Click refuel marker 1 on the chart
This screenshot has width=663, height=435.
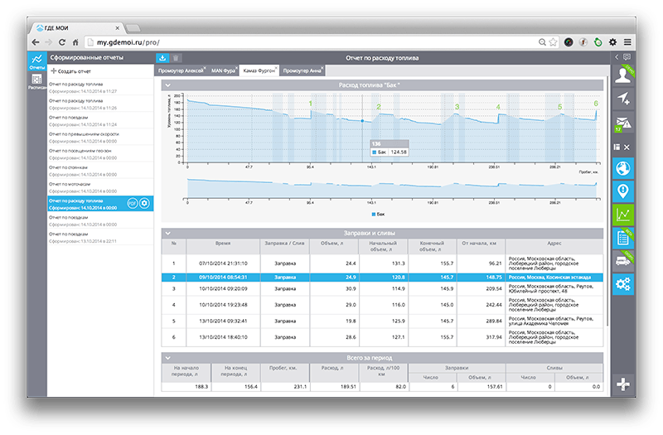point(310,104)
